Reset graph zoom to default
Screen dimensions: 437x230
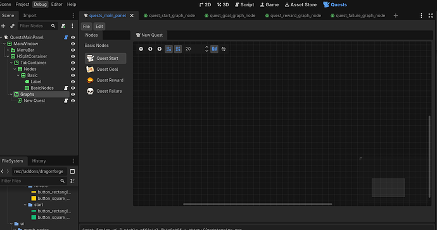(150, 49)
